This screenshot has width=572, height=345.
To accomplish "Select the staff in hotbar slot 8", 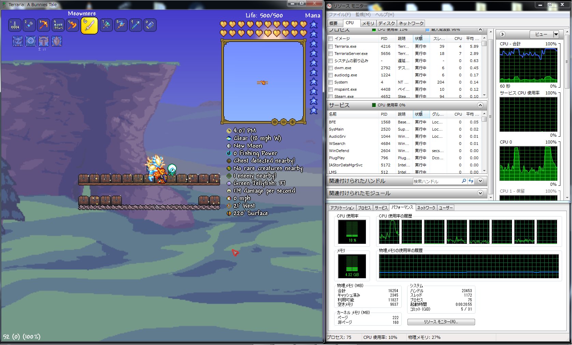I will (121, 25).
